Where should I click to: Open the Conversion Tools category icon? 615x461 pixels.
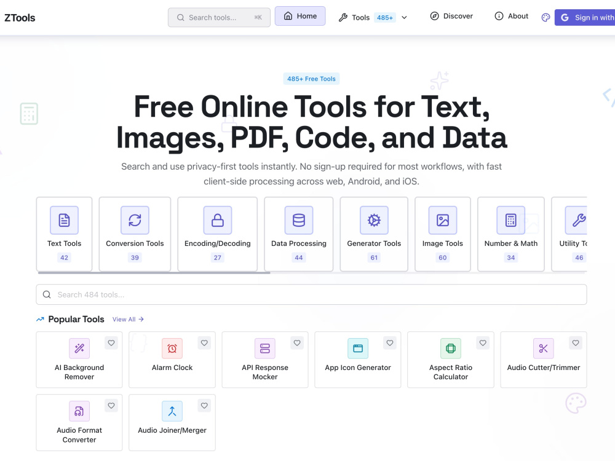pos(135,220)
